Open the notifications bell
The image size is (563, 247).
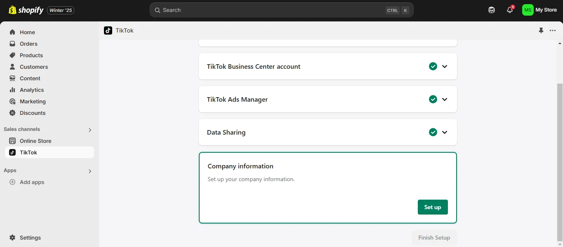pos(510,10)
